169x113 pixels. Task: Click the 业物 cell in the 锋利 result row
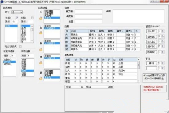coord(128,63)
